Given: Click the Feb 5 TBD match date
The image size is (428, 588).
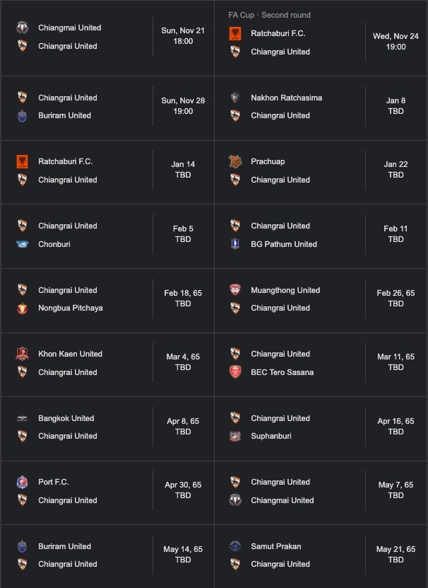Looking at the screenshot, I should [183, 234].
